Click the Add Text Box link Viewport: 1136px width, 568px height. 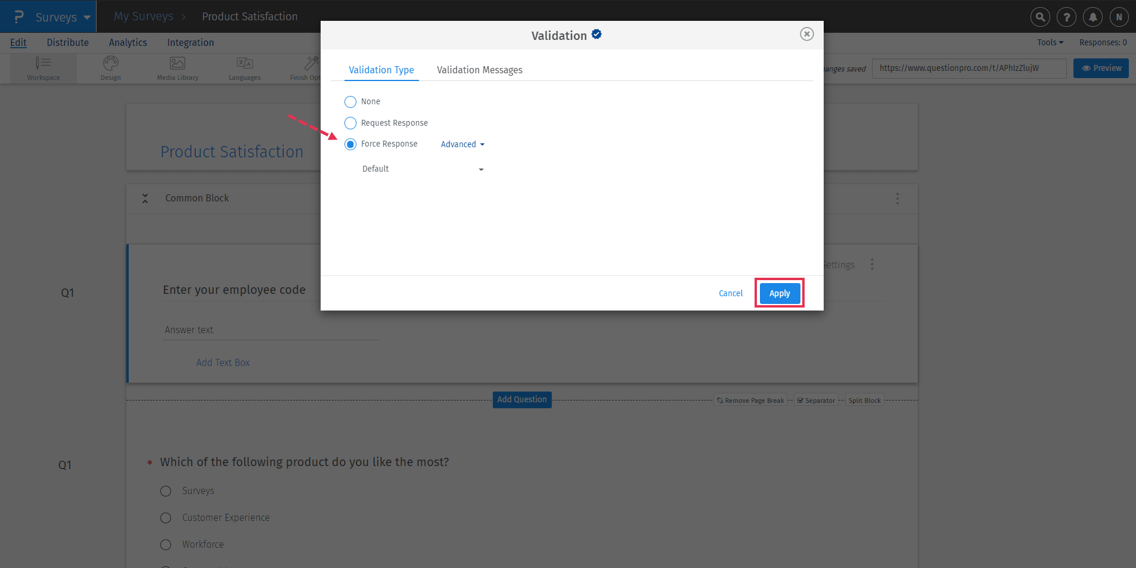(222, 362)
